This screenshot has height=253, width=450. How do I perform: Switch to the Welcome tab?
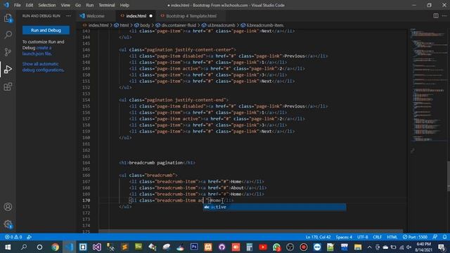[x=95, y=15]
